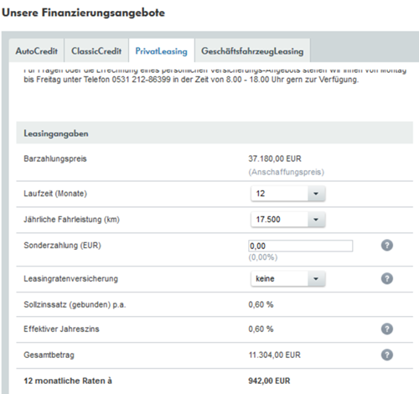Click the (Anschaffungspreis) note text

[x=287, y=172]
